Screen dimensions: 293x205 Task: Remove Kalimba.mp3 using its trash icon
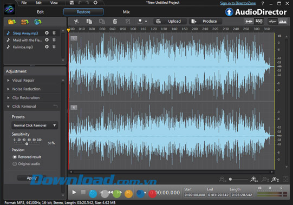(x=54, y=47)
